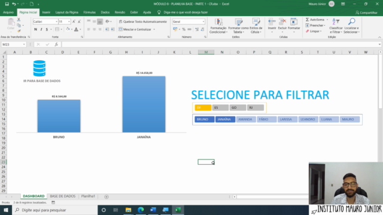The width and height of the screenshot is (383, 215).
Task: Open Estilos de Célula
Action: (256, 26)
